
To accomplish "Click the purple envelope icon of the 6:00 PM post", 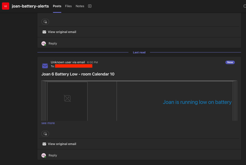I will pos(45,66).
